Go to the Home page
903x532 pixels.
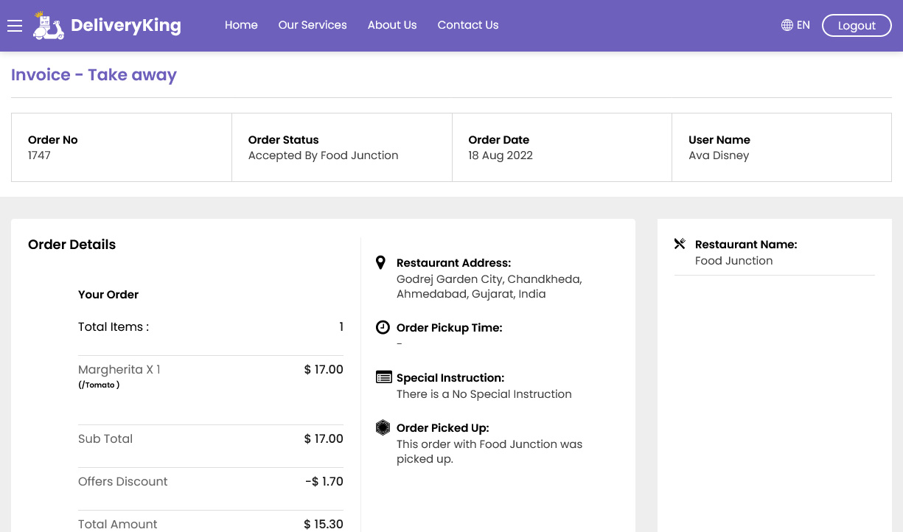click(x=241, y=25)
